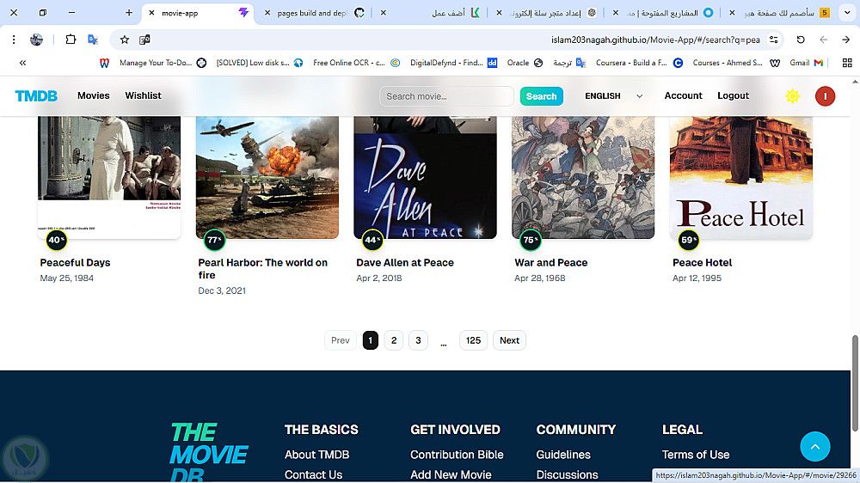Image resolution: width=860 pixels, height=483 pixels.
Task: Click the Pearl Harbor: The world on fire title
Action: pos(262,269)
